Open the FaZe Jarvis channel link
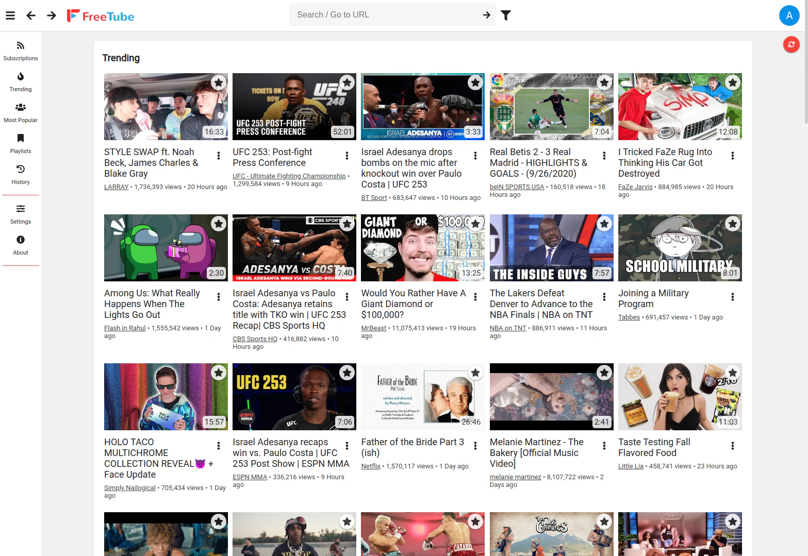The height and width of the screenshot is (556, 808). coord(635,187)
